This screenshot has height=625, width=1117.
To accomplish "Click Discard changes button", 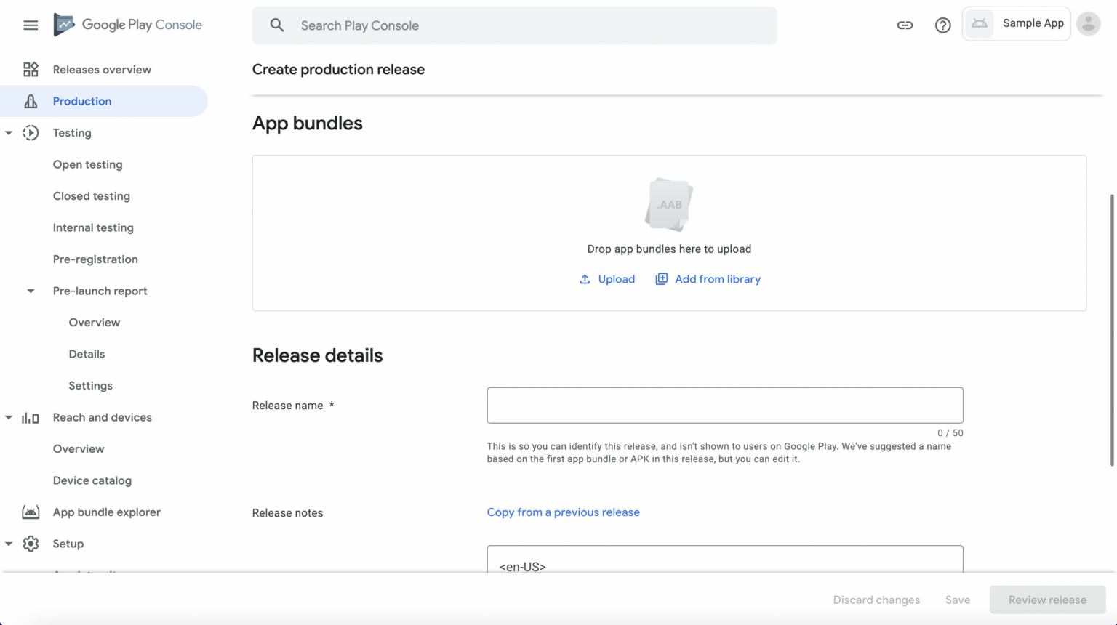I will 876,600.
